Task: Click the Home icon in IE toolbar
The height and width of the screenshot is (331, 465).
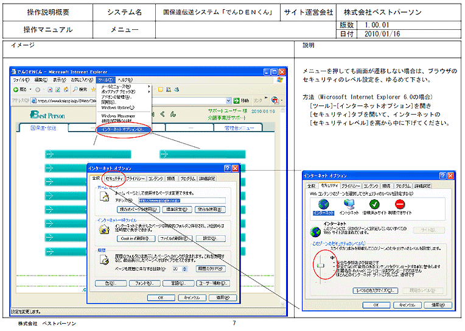Action: [x=66, y=90]
